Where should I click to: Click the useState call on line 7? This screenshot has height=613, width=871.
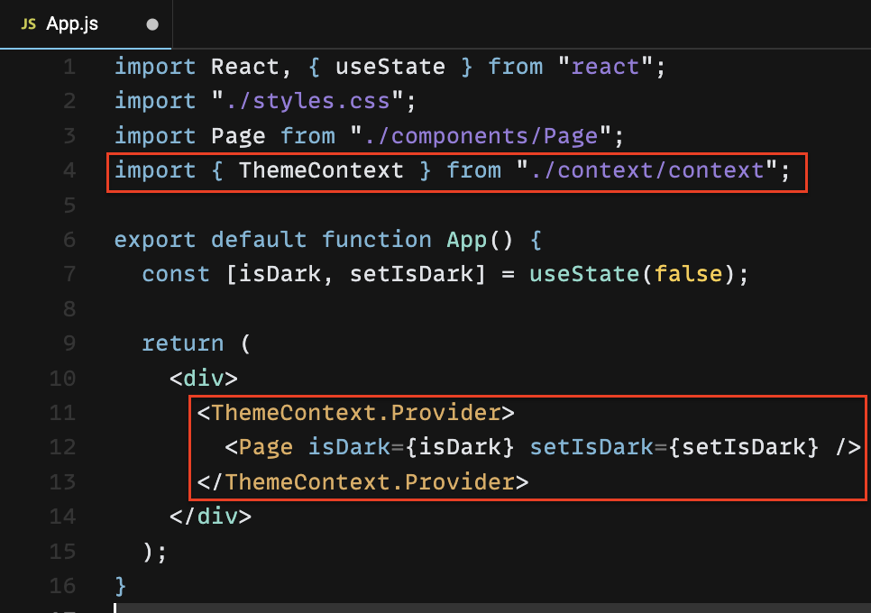tap(584, 274)
